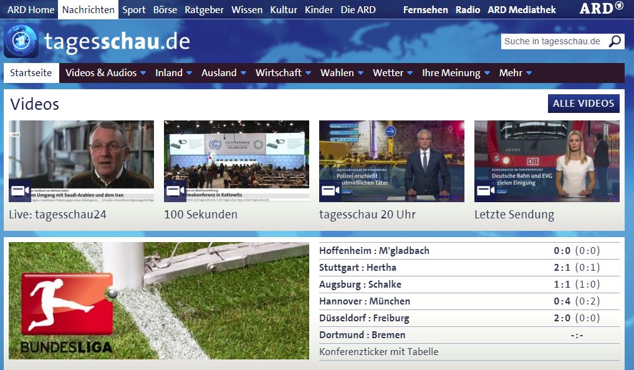Open the tagesschau 20 Uhr video thumbnail
The height and width of the screenshot is (370, 634).
(391, 161)
